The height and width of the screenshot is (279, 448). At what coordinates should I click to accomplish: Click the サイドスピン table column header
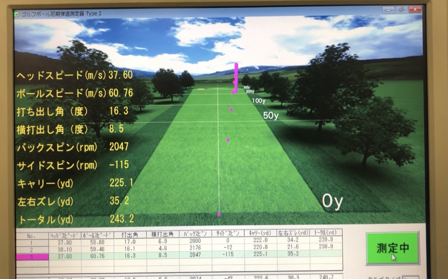point(228,234)
